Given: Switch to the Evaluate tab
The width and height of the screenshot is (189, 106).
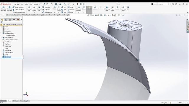Looking at the screenshot, I should [45, 15].
